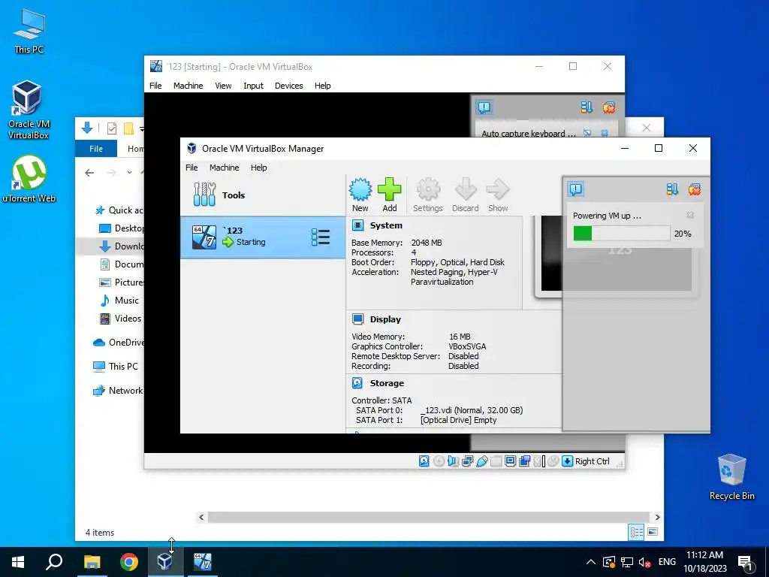This screenshot has height=577, width=769.
Task: Click CPU virtualization status icon
Action: click(539, 461)
